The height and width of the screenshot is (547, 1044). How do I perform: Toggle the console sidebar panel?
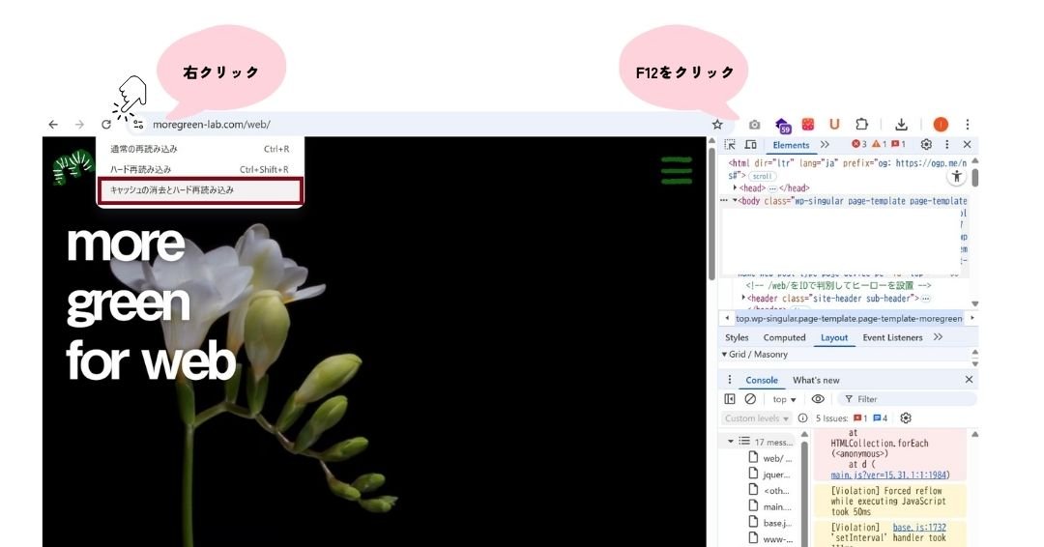731,399
